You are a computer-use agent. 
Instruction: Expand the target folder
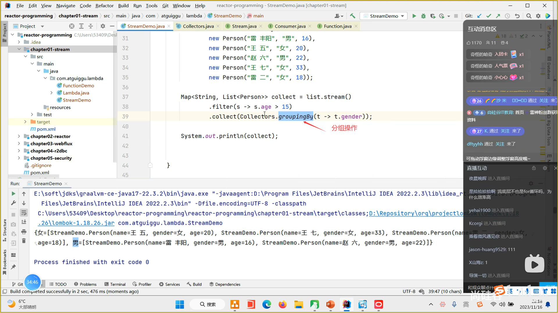25,122
